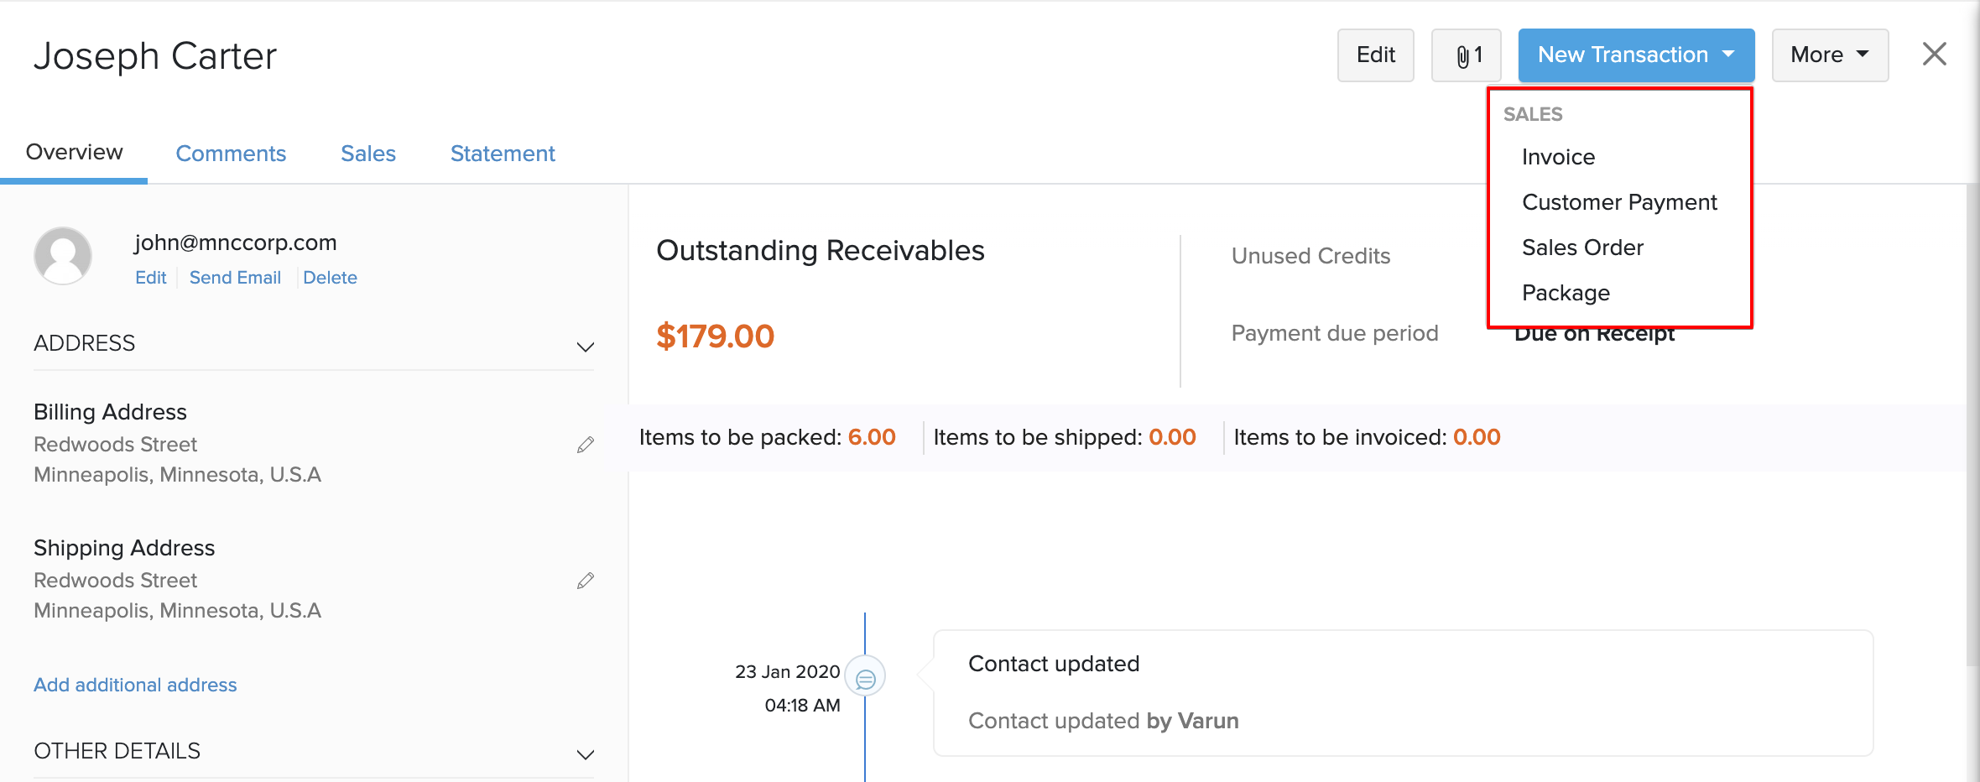
Task: Click the contact avatar placeholder image
Action: (62, 256)
